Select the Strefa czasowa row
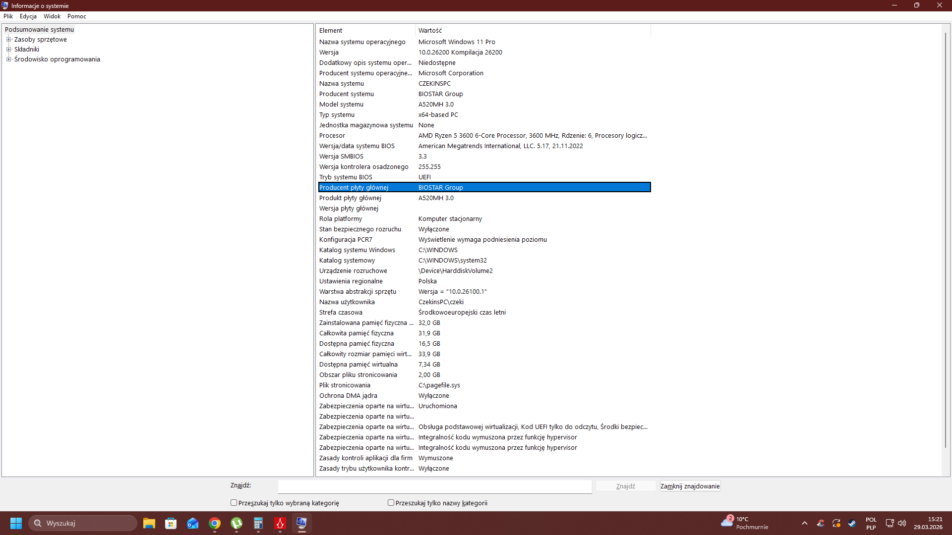 [484, 313]
